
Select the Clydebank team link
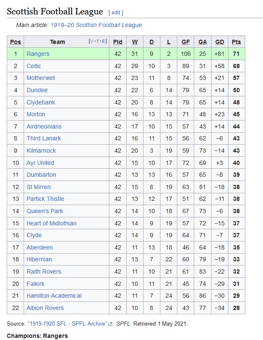pos(41,102)
